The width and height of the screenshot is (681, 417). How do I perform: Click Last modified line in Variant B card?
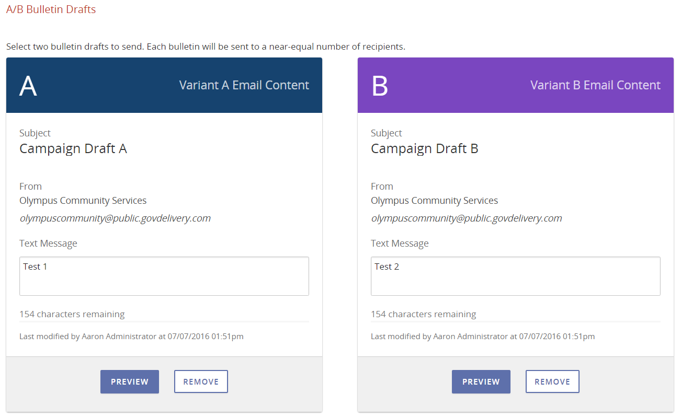click(x=482, y=337)
